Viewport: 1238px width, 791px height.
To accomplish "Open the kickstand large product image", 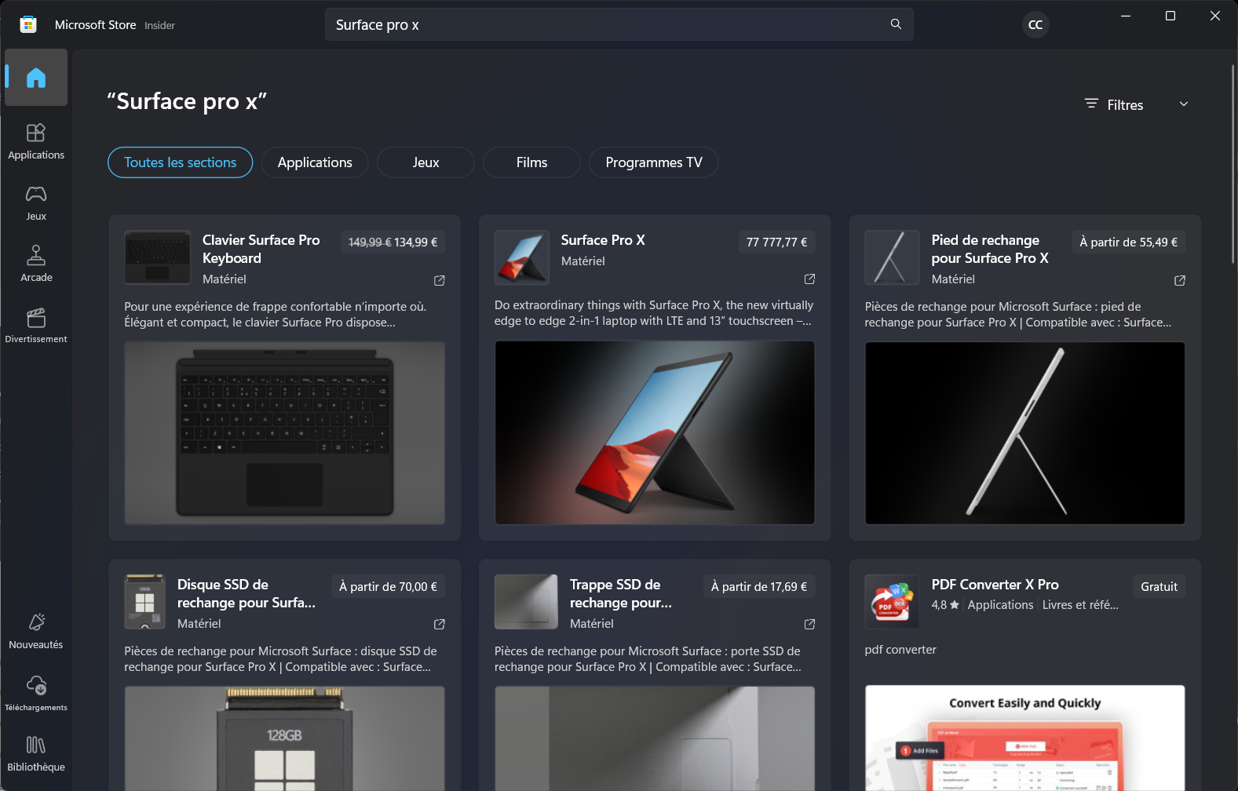I will 1025,433.
